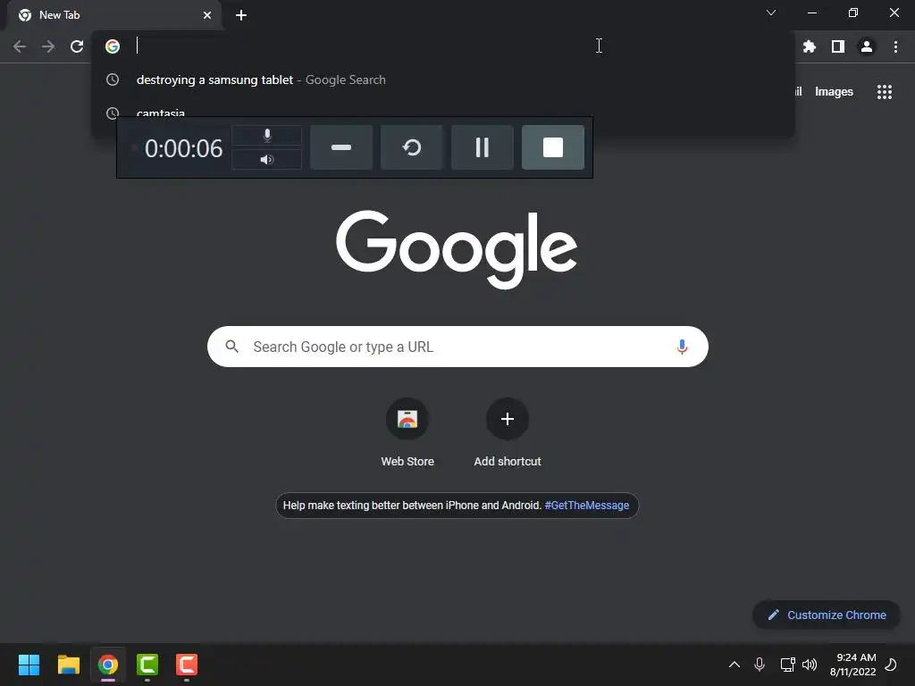Click the Chrome back arrow
Screen dimensions: 915x686
[x=20, y=46]
